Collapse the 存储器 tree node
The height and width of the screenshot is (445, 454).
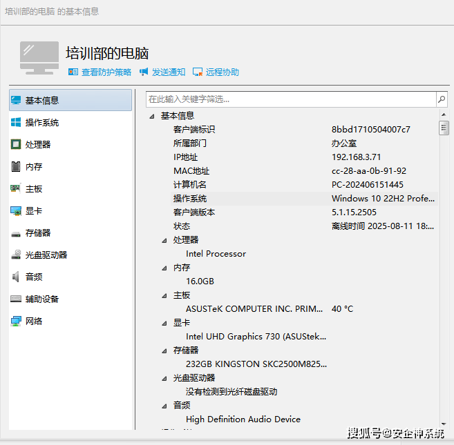point(164,350)
